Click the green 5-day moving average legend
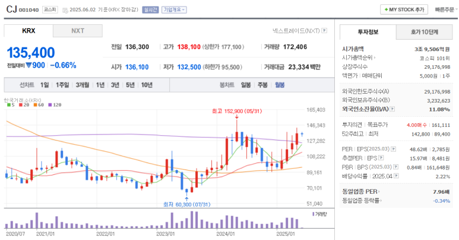The height and width of the screenshot is (240, 459). (11, 105)
